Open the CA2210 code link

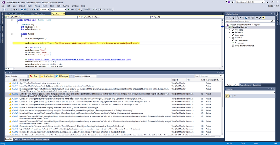[15, 83]
